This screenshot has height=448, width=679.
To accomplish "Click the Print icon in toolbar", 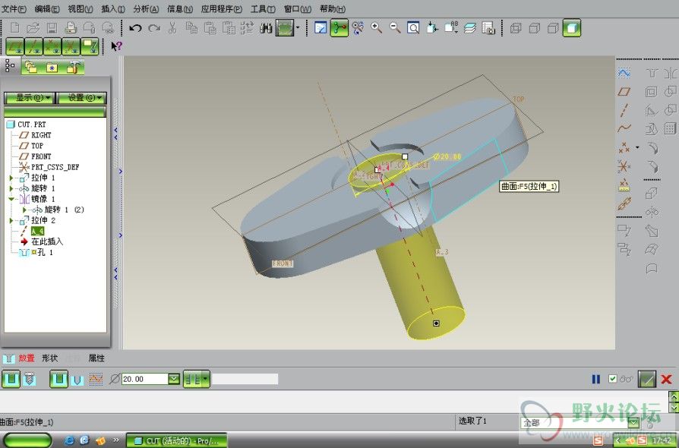I will 71,29.
